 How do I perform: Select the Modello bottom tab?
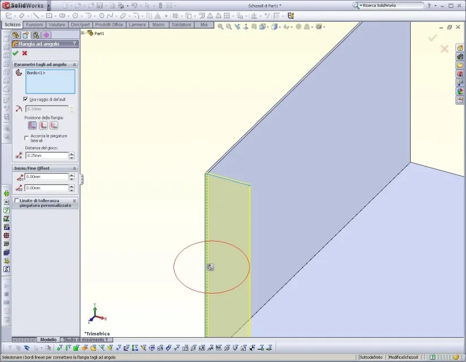(x=49, y=340)
